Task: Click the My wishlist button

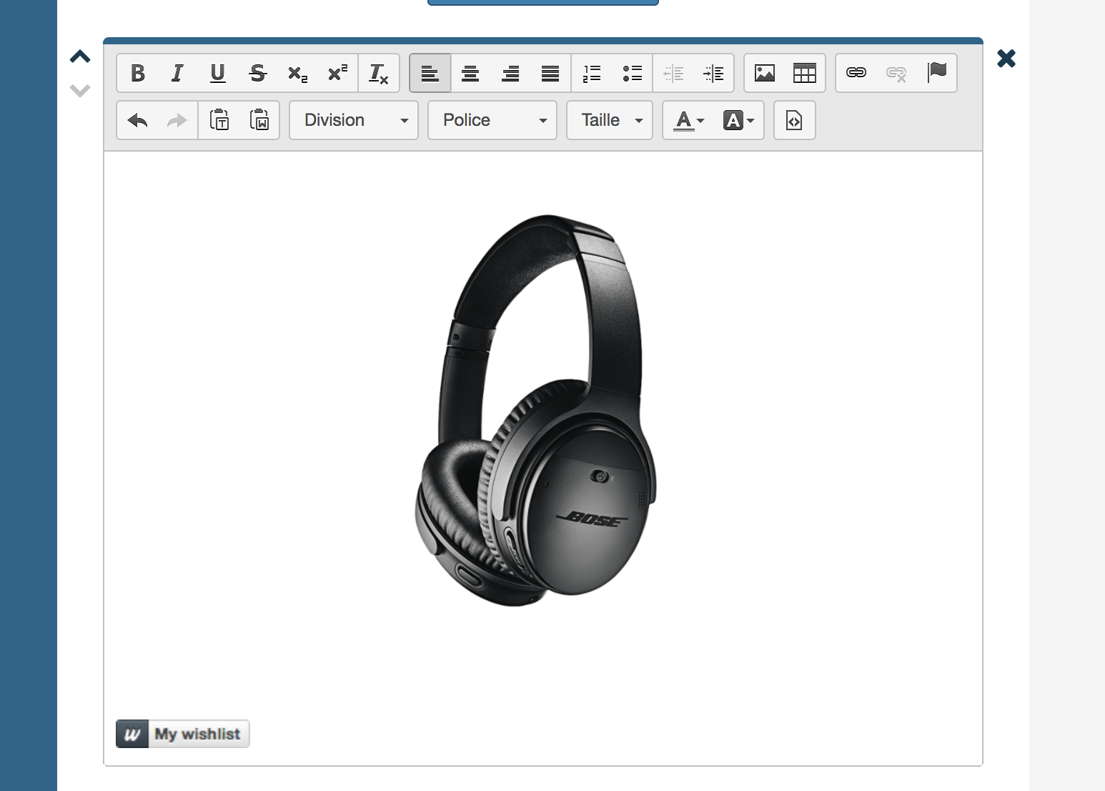Action: point(183,734)
